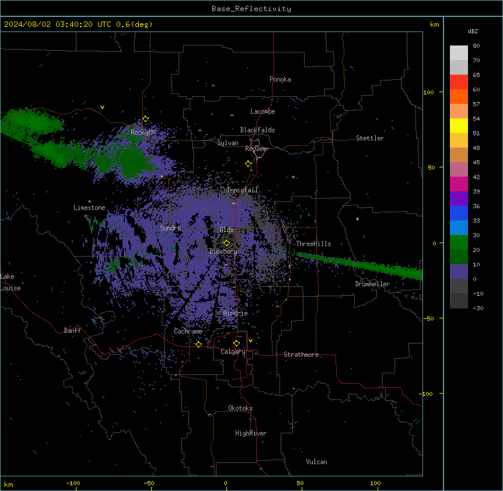Viewport: 503px width, 491px height.
Task: Click the Sylvan label
Action: coord(228,143)
